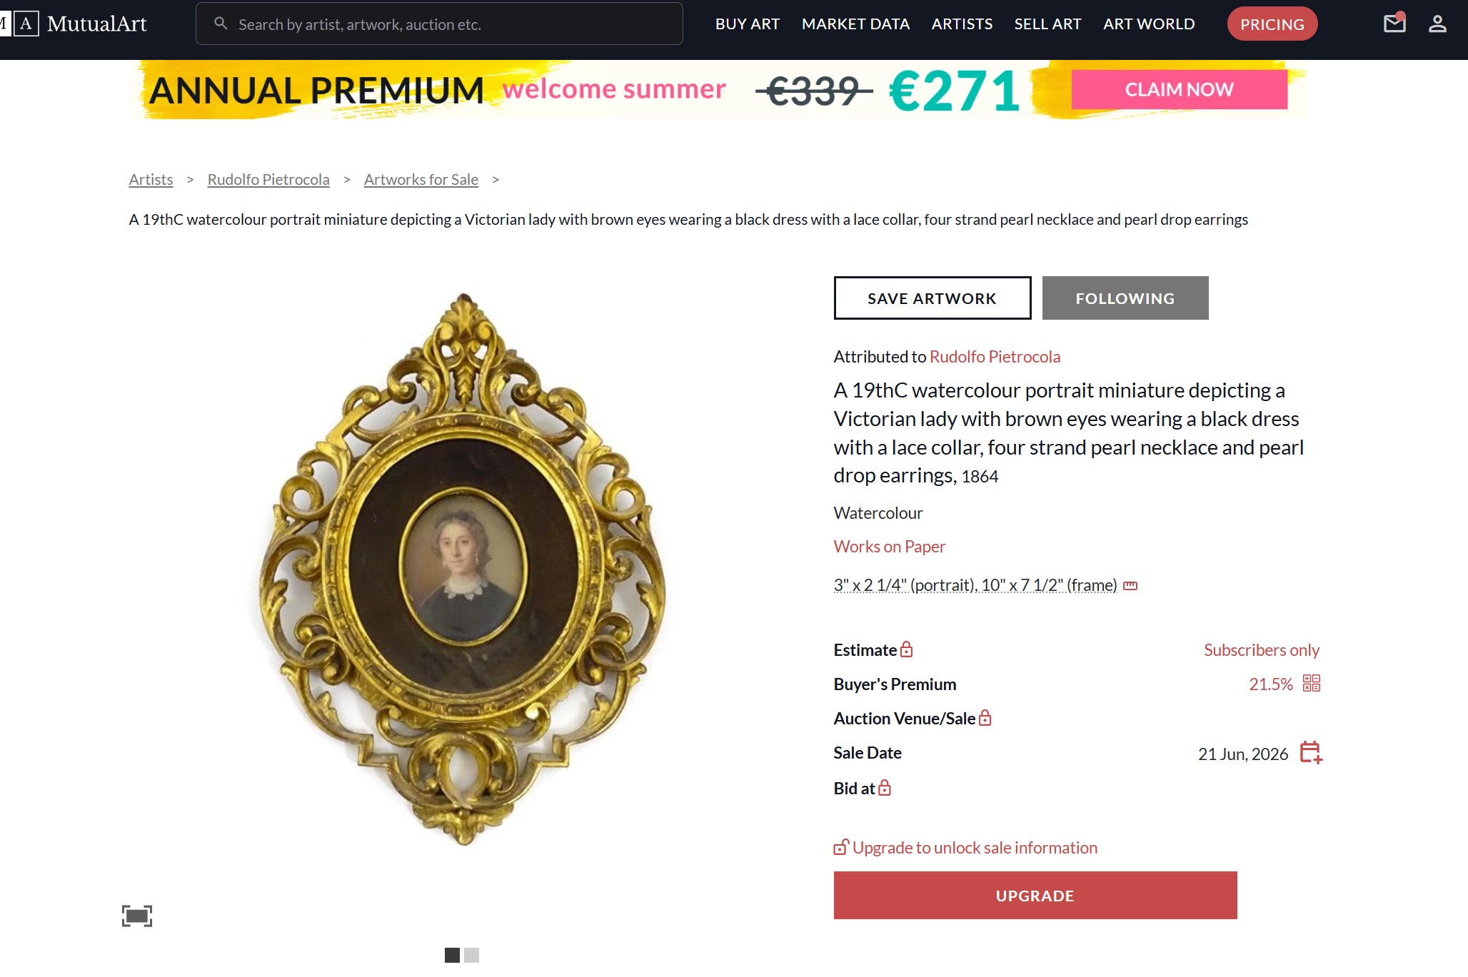Click the Save Artwork button
The width and height of the screenshot is (1468, 977).
(932, 298)
